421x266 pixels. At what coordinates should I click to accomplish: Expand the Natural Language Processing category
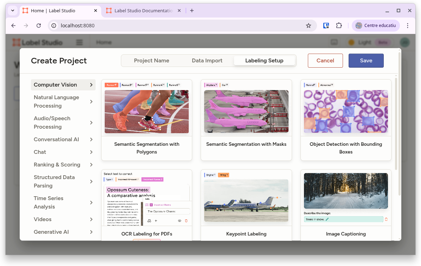(63, 102)
